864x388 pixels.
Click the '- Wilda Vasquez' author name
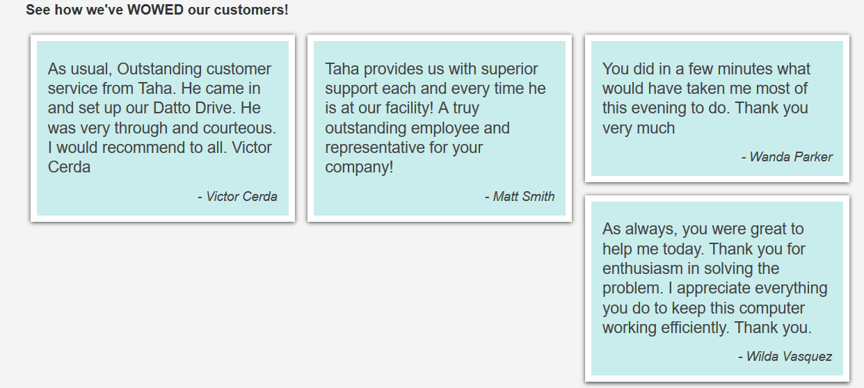pyautogui.click(x=785, y=357)
